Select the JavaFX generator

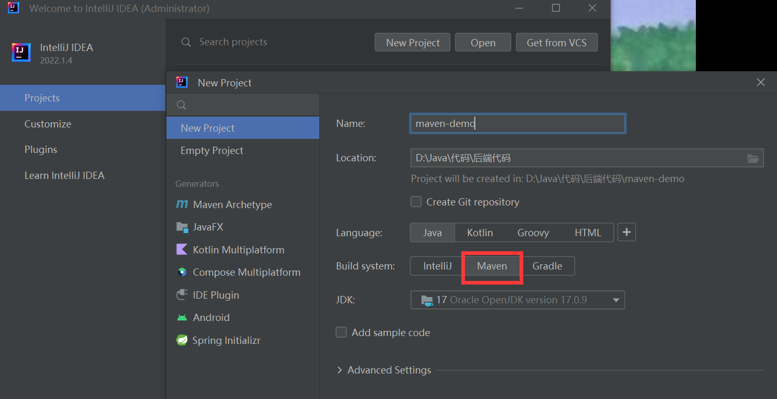243,227
